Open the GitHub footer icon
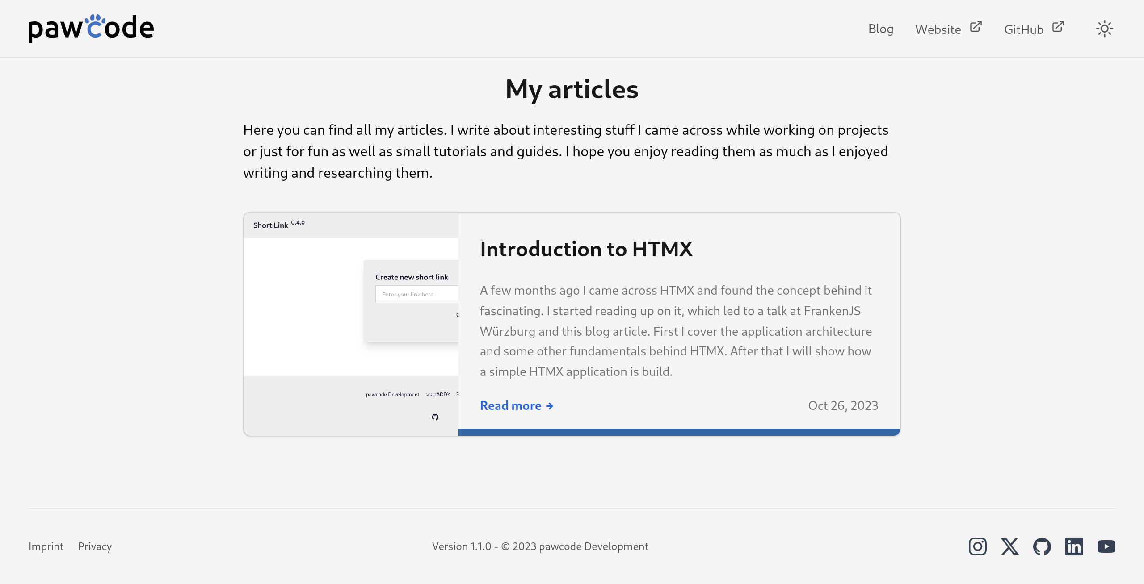The image size is (1144, 584). (1042, 546)
